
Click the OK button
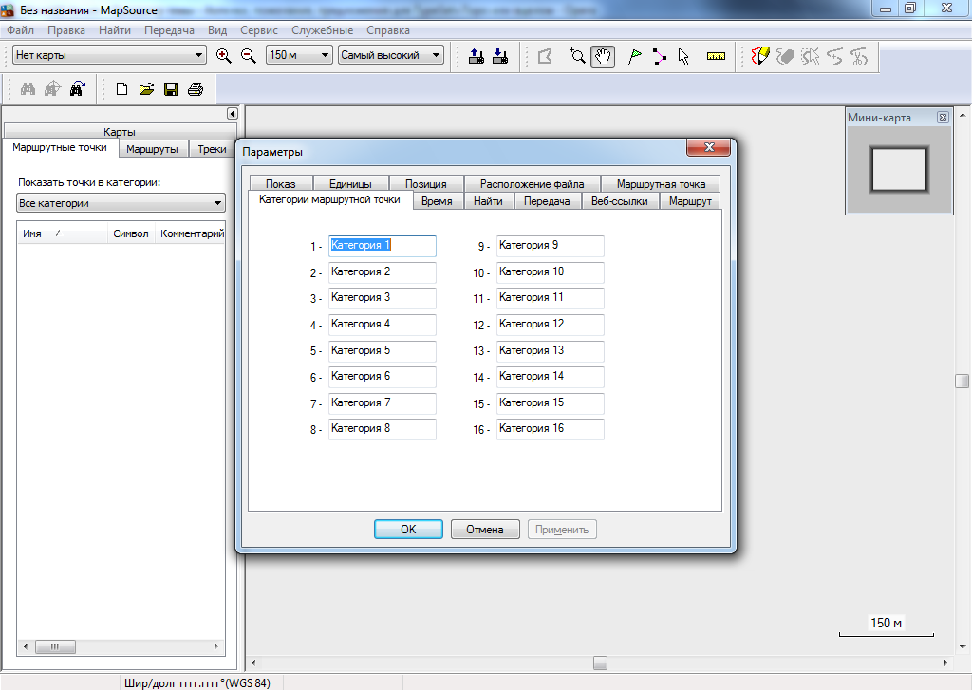(x=408, y=530)
